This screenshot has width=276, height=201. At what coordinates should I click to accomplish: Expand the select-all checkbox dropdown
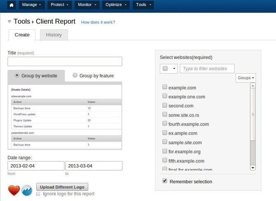[174, 69]
